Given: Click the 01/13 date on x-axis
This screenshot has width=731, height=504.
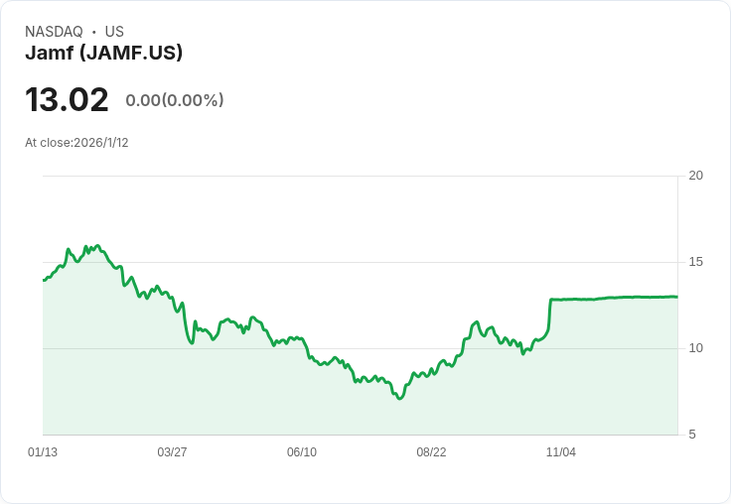Looking at the screenshot, I should point(43,452).
